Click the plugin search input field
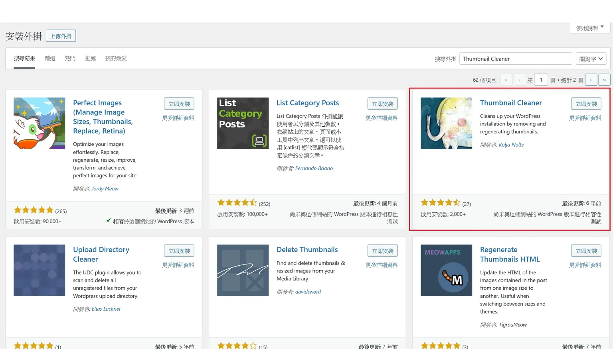 (516, 59)
